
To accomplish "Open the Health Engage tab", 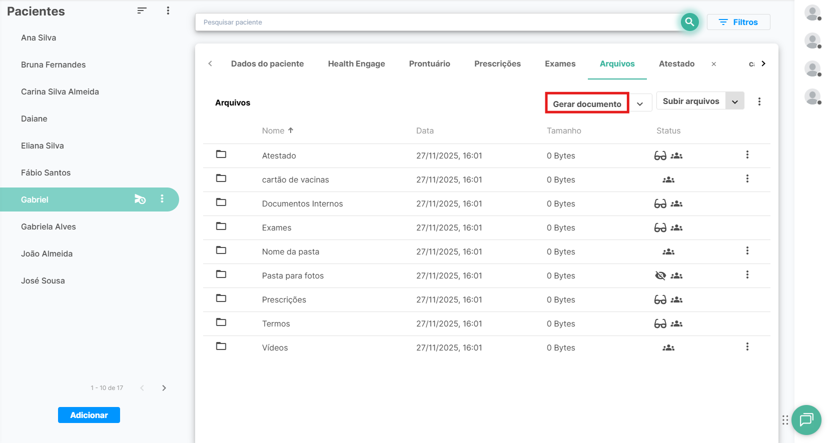I will tap(356, 63).
